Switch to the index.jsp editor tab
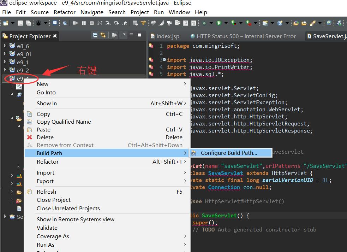Viewport: 347px width, 252px height. tap(165, 36)
